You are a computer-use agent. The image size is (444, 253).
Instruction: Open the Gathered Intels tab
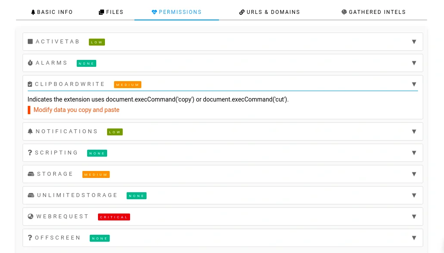pyautogui.click(x=373, y=12)
